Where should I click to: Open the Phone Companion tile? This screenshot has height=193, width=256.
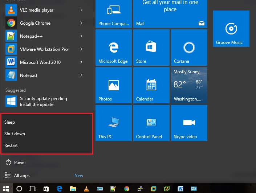114,14
